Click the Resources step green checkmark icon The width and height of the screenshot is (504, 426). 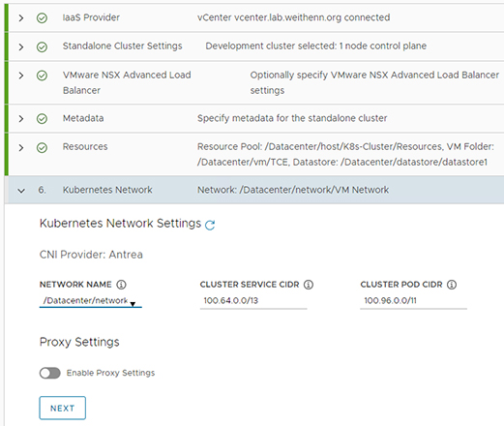[x=42, y=148]
